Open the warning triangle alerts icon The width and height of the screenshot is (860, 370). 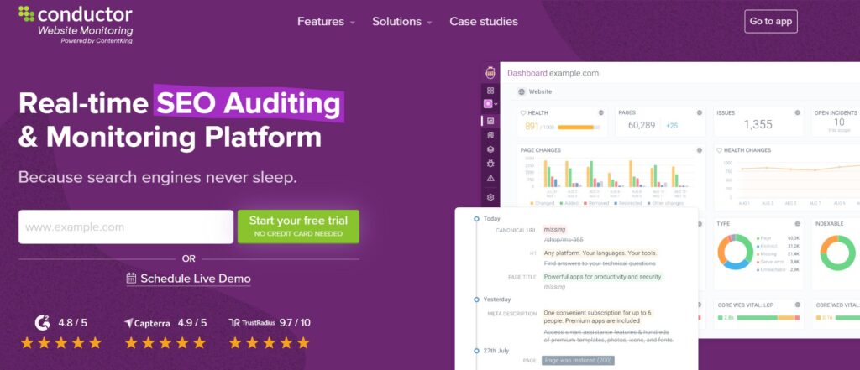point(490,178)
